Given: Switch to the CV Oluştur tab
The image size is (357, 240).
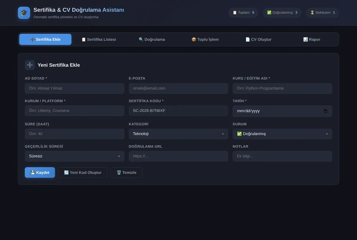Looking at the screenshot, I should [x=258, y=39].
